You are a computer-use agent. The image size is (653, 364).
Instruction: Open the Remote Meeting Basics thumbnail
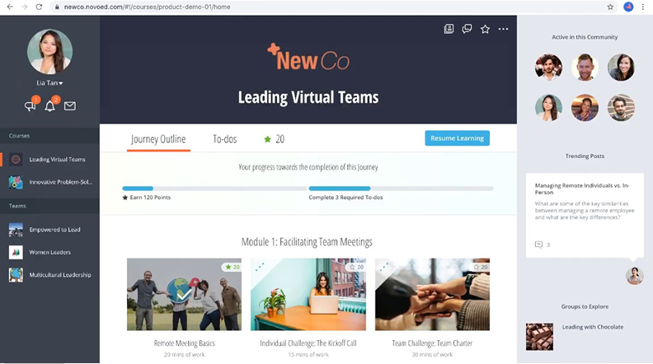(x=184, y=295)
